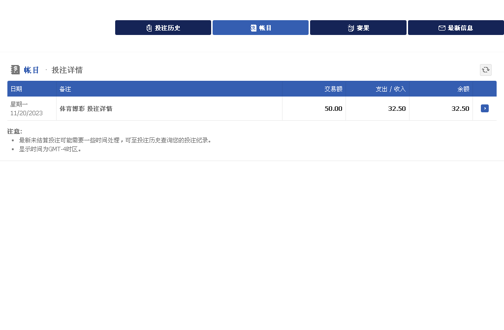Click the envelope icon on the 最新信息 tab
This screenshot has height=330, width=504.
tap(441, 28)
